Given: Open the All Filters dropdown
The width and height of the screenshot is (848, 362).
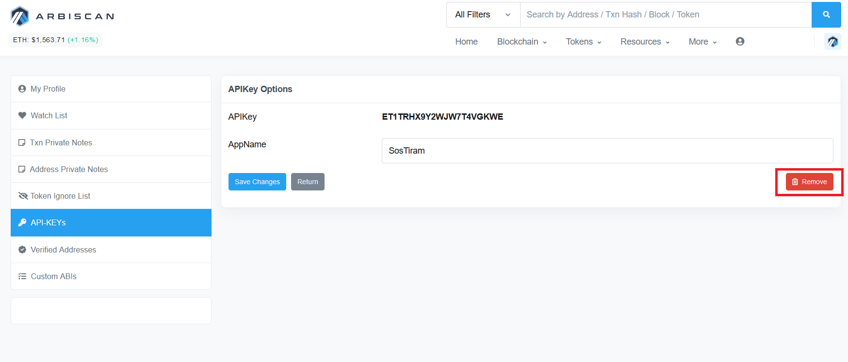Looking at the screenshot, I should (483, 15).
